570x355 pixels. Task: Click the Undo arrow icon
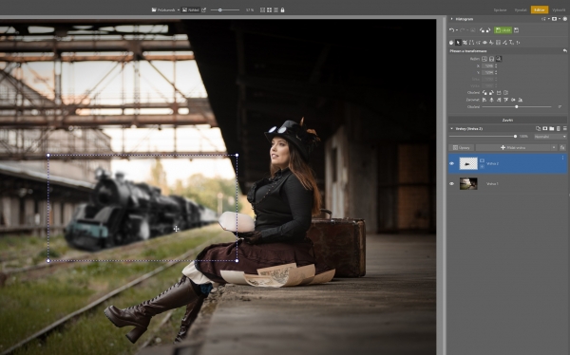pyautogui.click(x=451, y=30)
